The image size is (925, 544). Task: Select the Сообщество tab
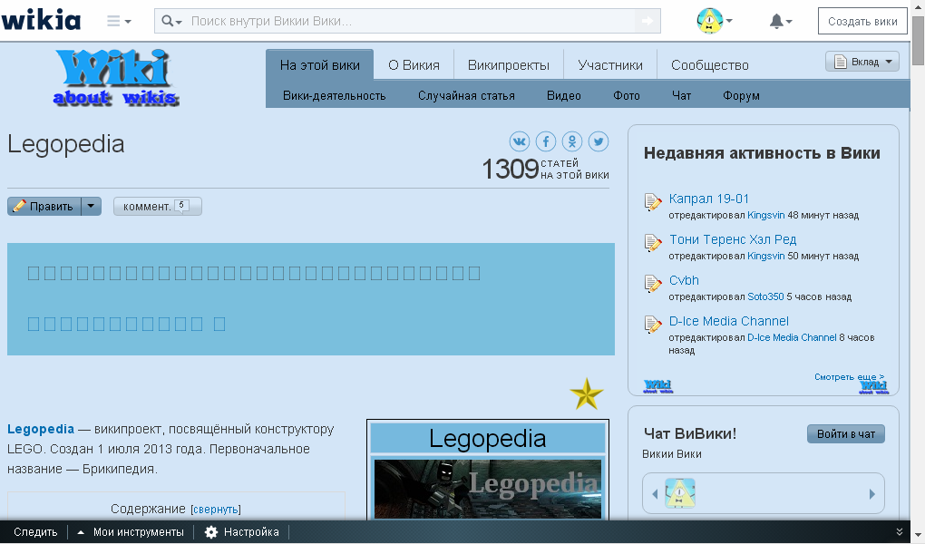click(x=710, y=65)
